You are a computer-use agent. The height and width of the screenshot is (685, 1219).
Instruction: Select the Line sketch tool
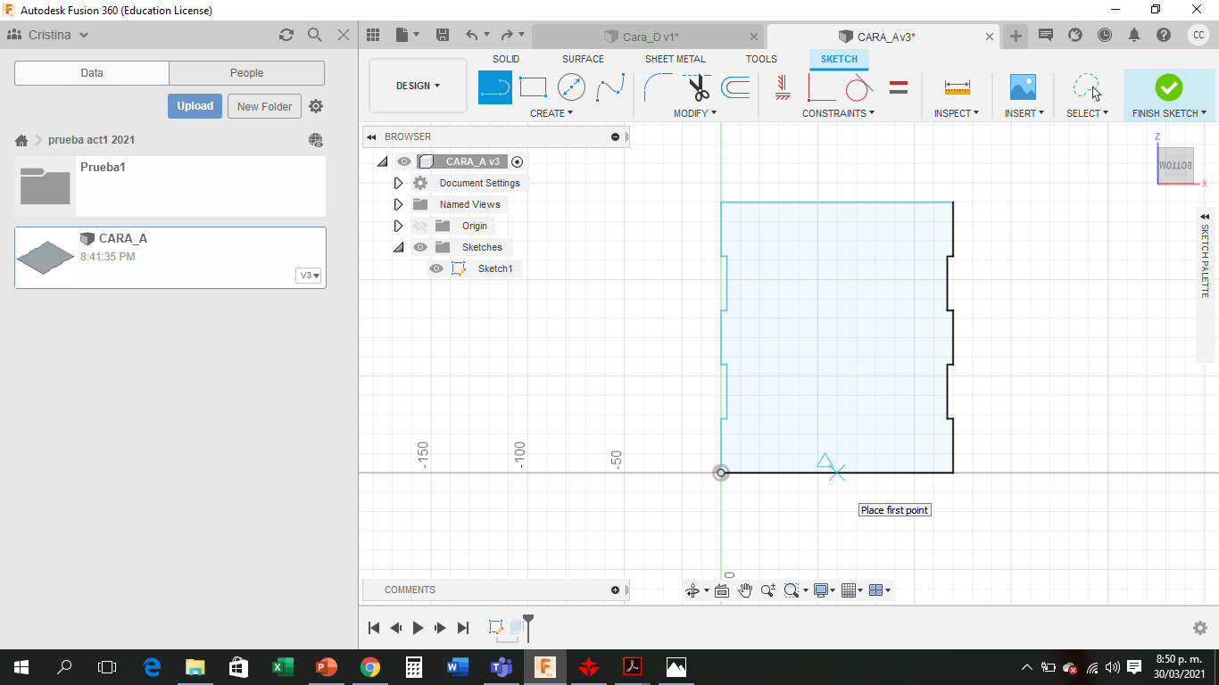495,87
